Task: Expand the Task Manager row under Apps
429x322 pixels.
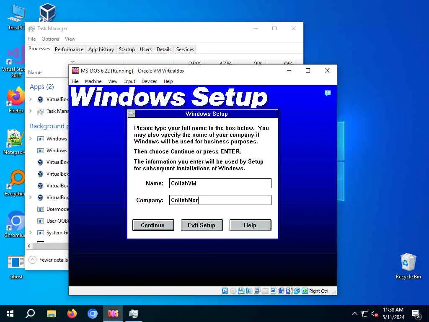Action: point(31,111)
